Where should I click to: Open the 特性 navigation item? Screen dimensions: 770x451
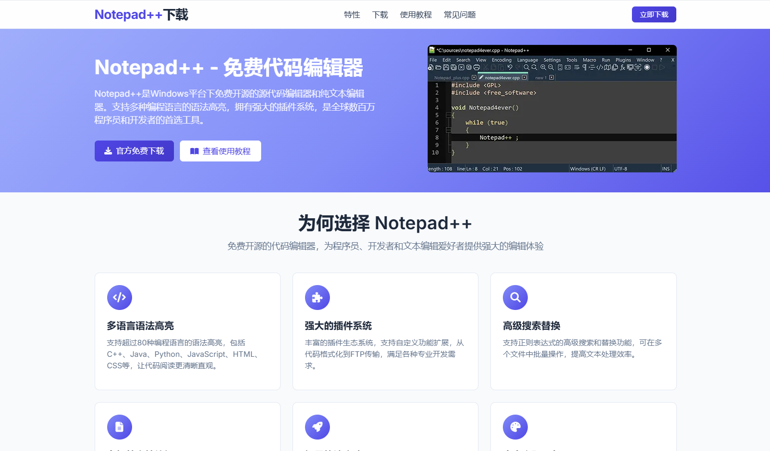pyautogui.click(x=352, y=15)
